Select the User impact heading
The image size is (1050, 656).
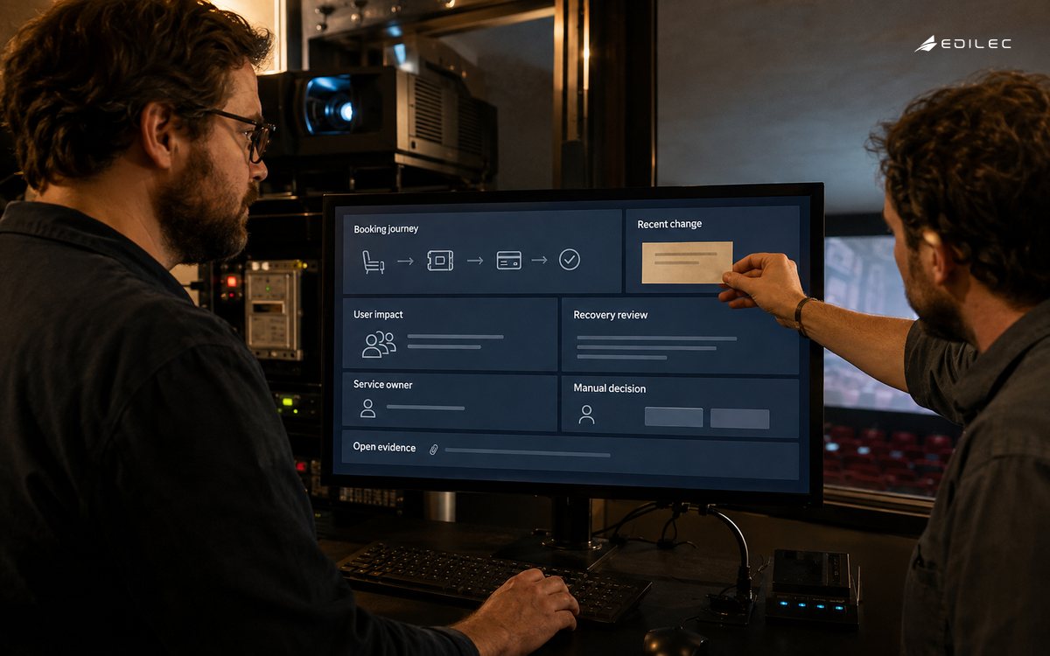tap(378, 314)
